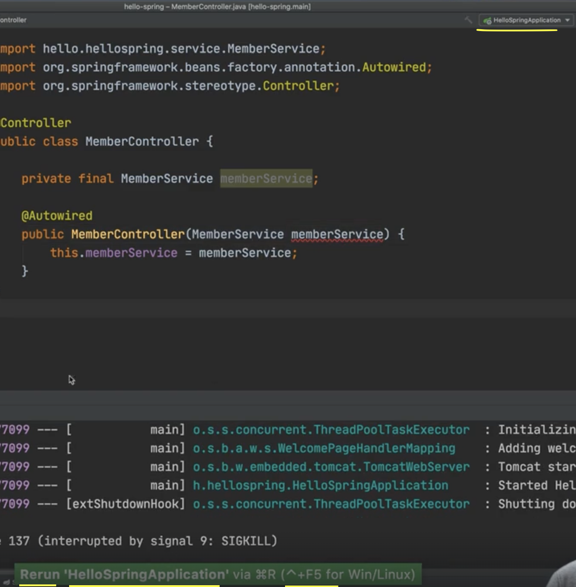Click the 'this' keyword in the constructor body
The image size is (576, 587).
pyautogui.click(x=64, y=253)
